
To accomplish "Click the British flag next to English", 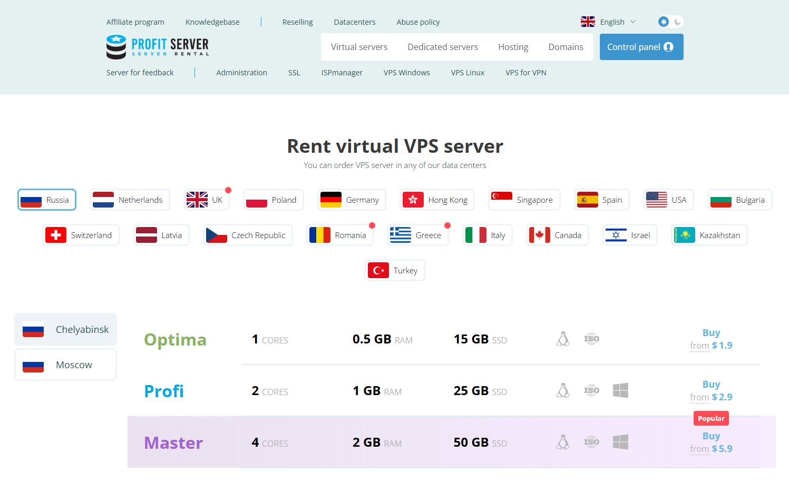I will [x=587, y=22].
